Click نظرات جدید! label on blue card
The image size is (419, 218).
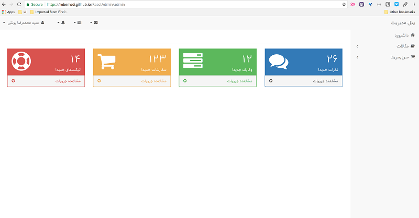click(328, 70)
